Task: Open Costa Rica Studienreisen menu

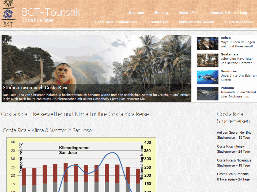Action: 116,22
